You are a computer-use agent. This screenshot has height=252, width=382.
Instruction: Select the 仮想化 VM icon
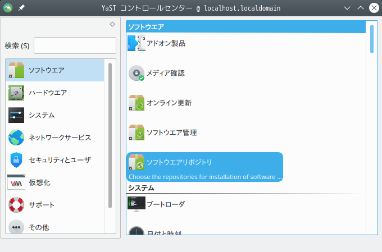(16, 182)
